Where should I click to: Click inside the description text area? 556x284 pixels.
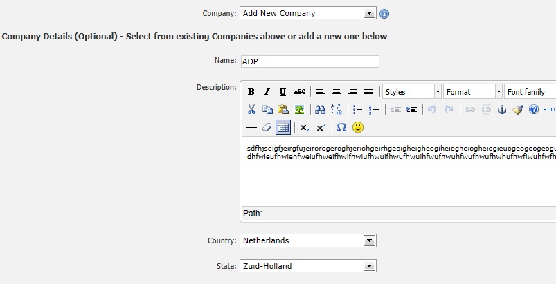point(399,171)
